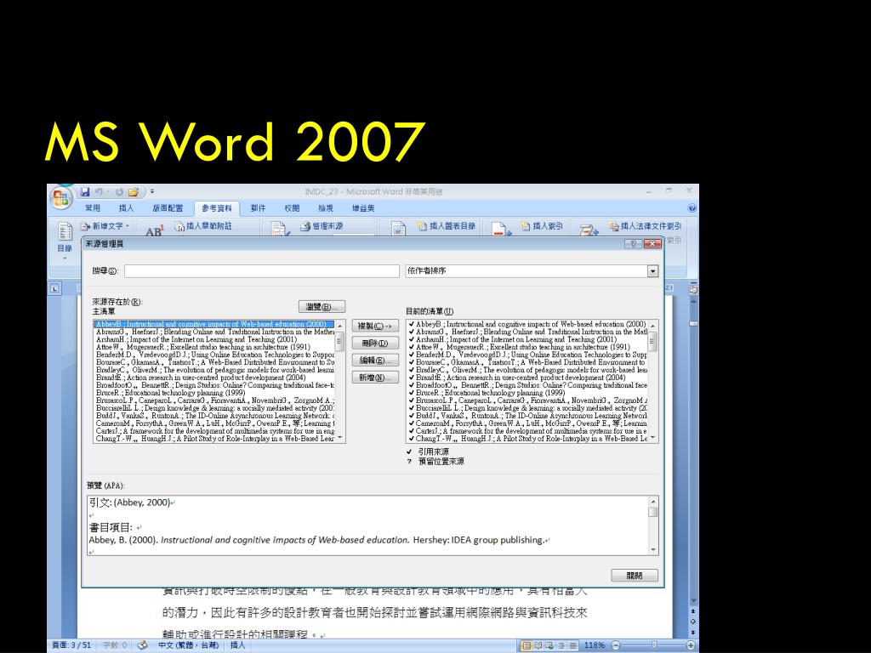Switch to full screen reading view button
Image resolution: width=871 pixels, height=653 pixels.
(538, 645)
